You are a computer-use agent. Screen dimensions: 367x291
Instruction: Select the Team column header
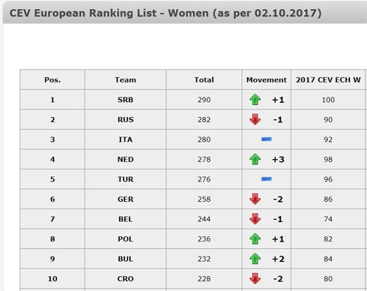pyautogui.click(x=125, y=79)
